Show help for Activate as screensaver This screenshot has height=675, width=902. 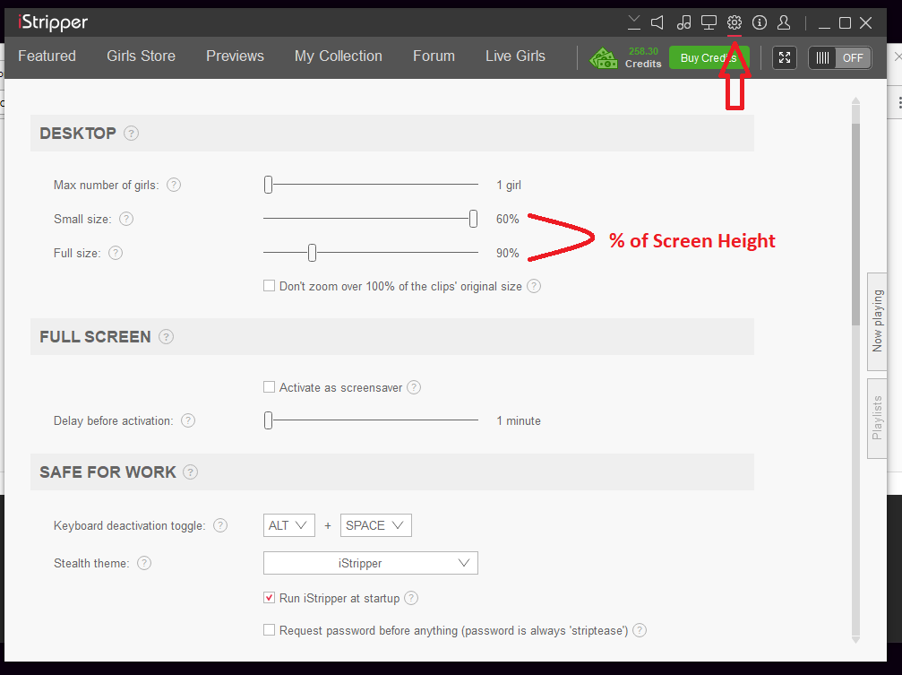tap(414, 387)
